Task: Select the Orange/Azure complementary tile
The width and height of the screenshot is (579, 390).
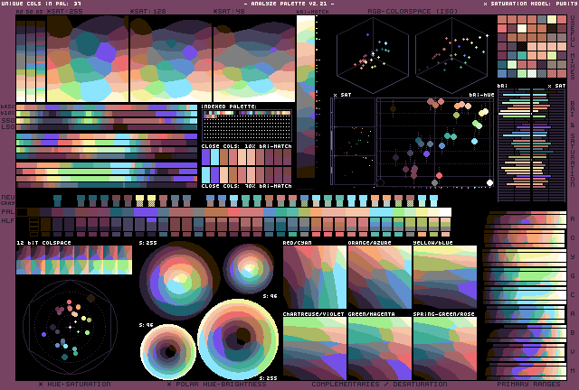Action: 379,277
